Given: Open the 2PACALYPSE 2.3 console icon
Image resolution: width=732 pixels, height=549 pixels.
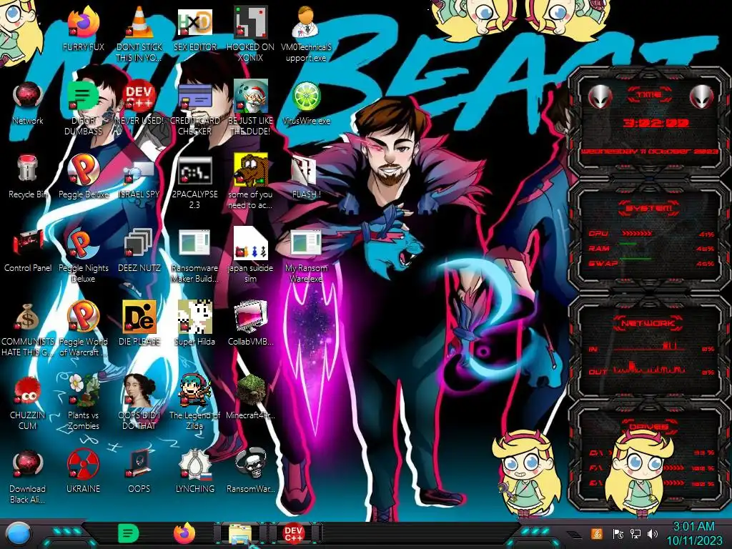Looking at the screenshot, I should pyautogui.click(x=194, y=170).
